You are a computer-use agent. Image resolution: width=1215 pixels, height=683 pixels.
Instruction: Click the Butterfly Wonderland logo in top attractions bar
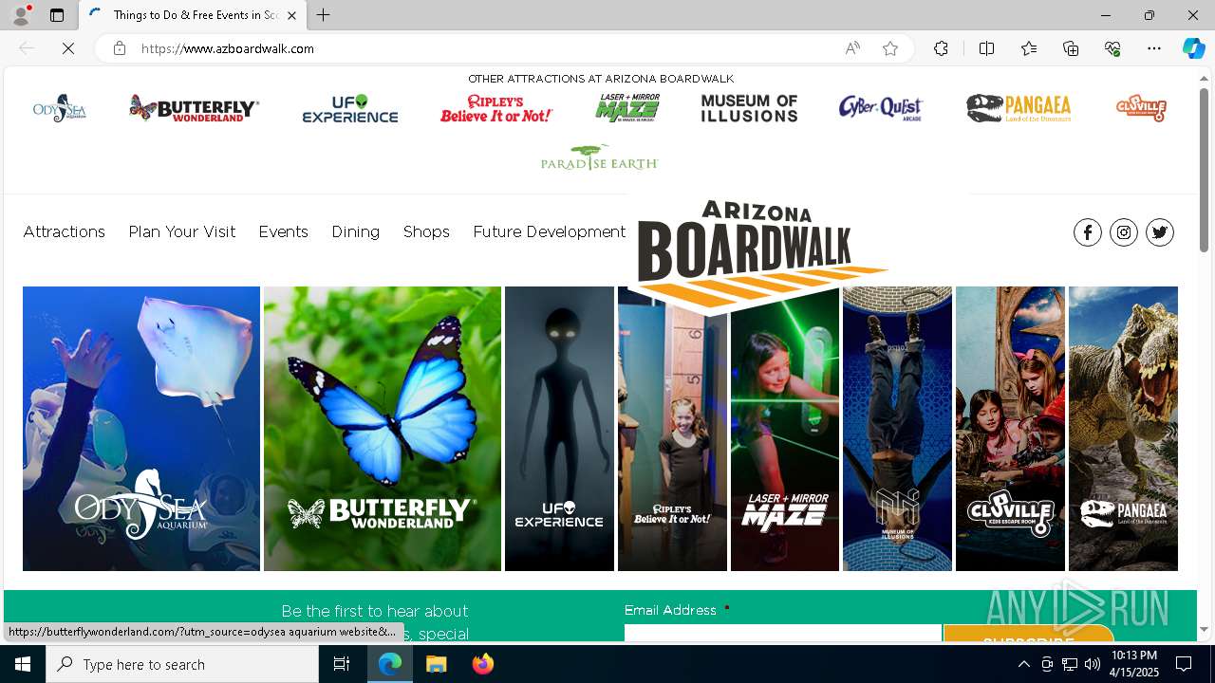195,109
